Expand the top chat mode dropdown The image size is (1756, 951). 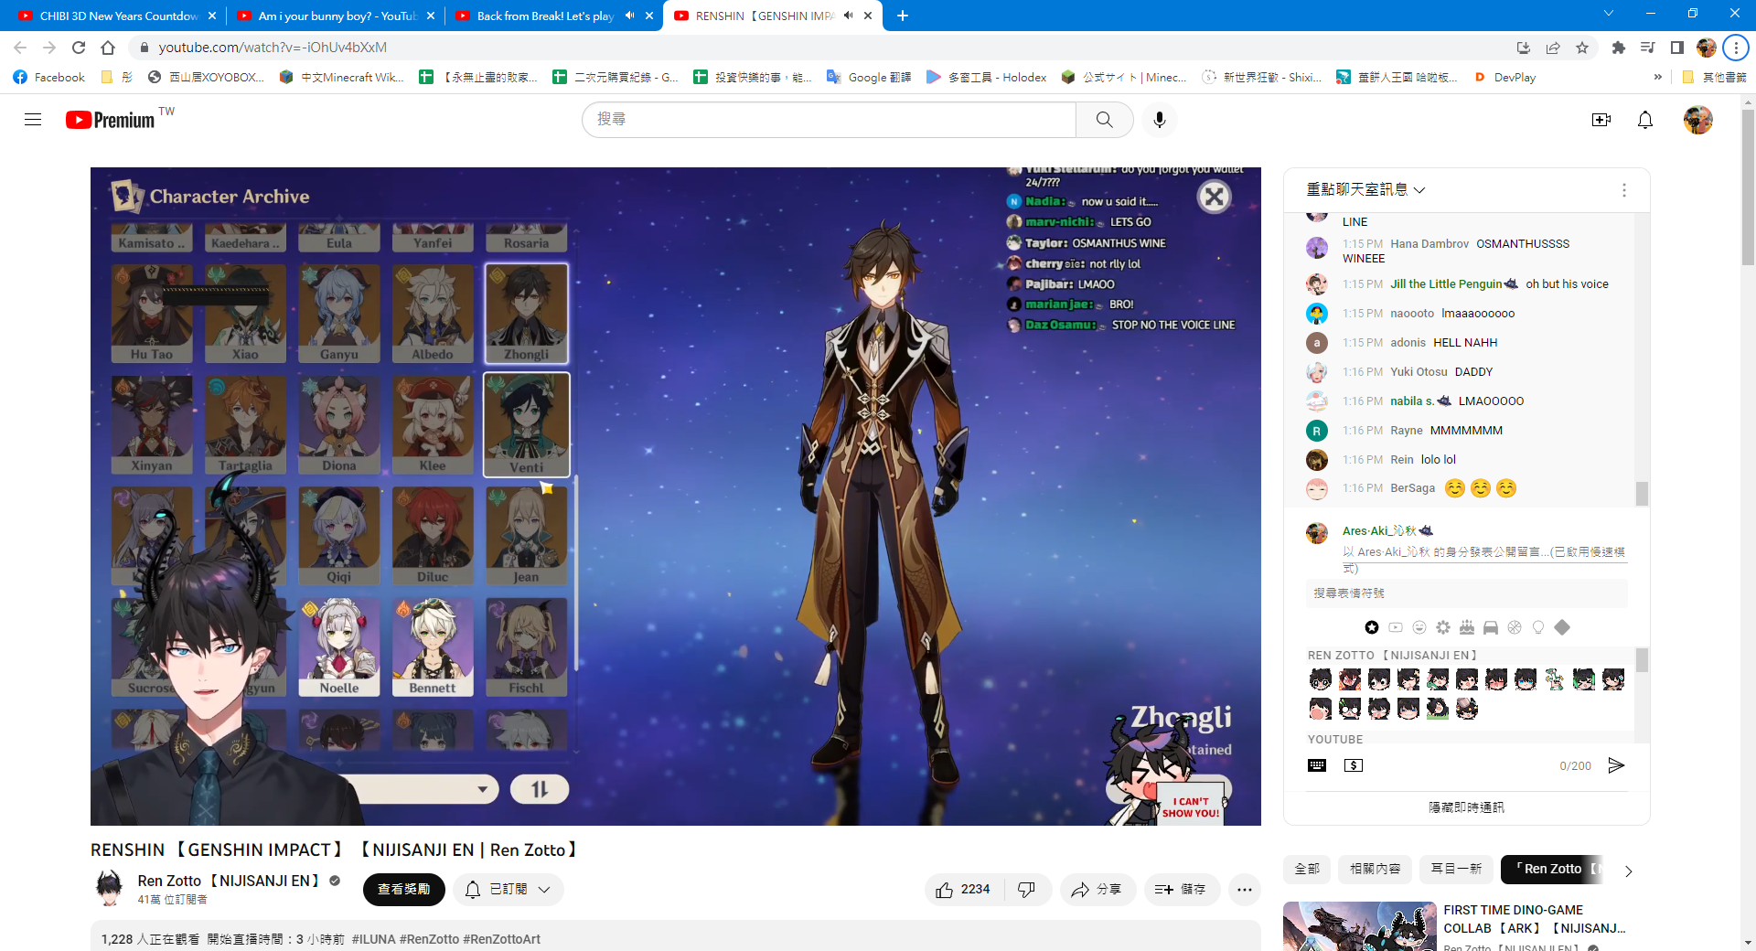tap(1366, 190)
